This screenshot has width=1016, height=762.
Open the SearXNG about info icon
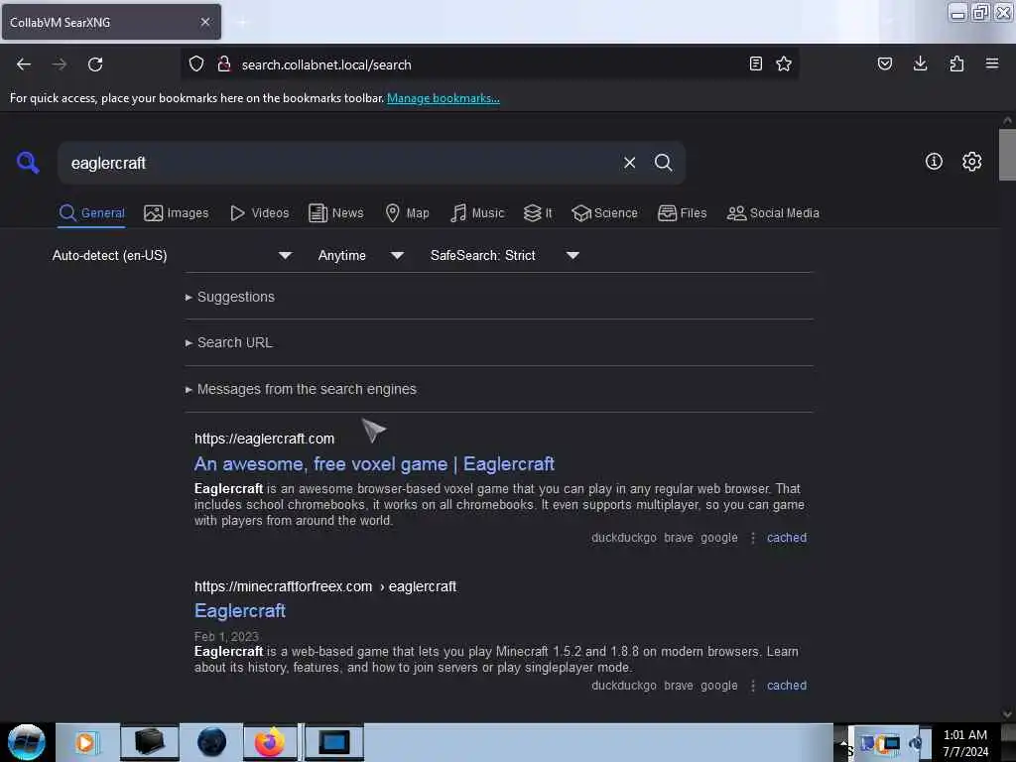click(x=934, y=162)
